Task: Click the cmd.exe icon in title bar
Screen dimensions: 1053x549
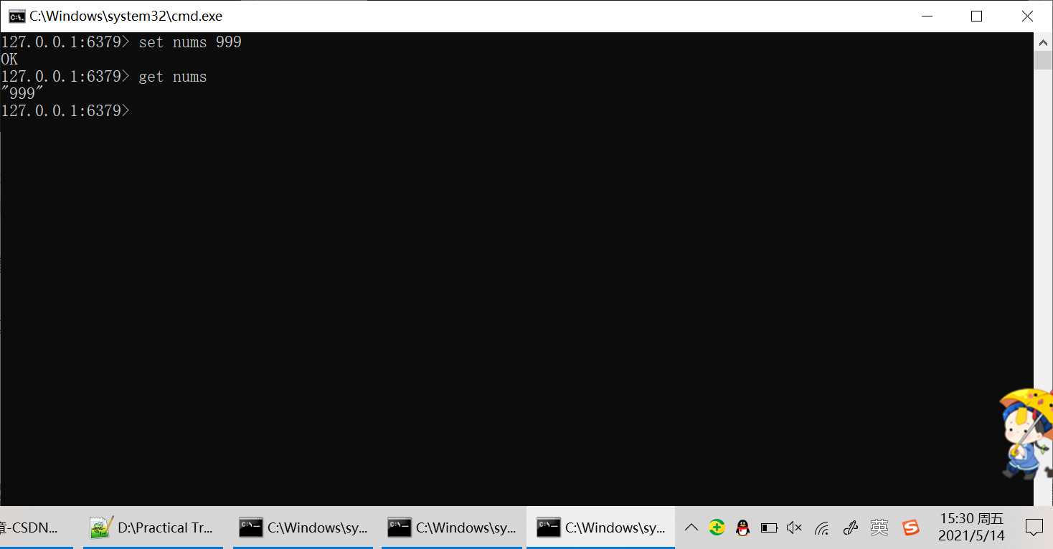Action: pos(16,16)
